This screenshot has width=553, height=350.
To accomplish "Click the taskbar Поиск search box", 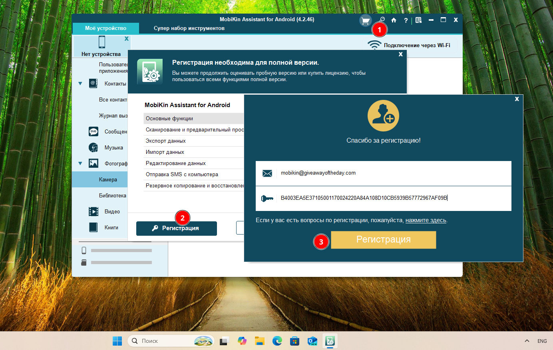I will (171, 341).
